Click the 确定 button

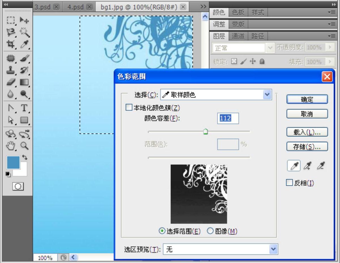point(307,99)
